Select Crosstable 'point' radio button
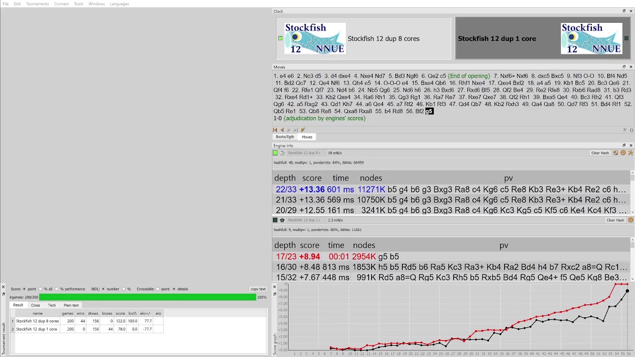Viewport: 635px width, 357px height. [x=158, y=289]
